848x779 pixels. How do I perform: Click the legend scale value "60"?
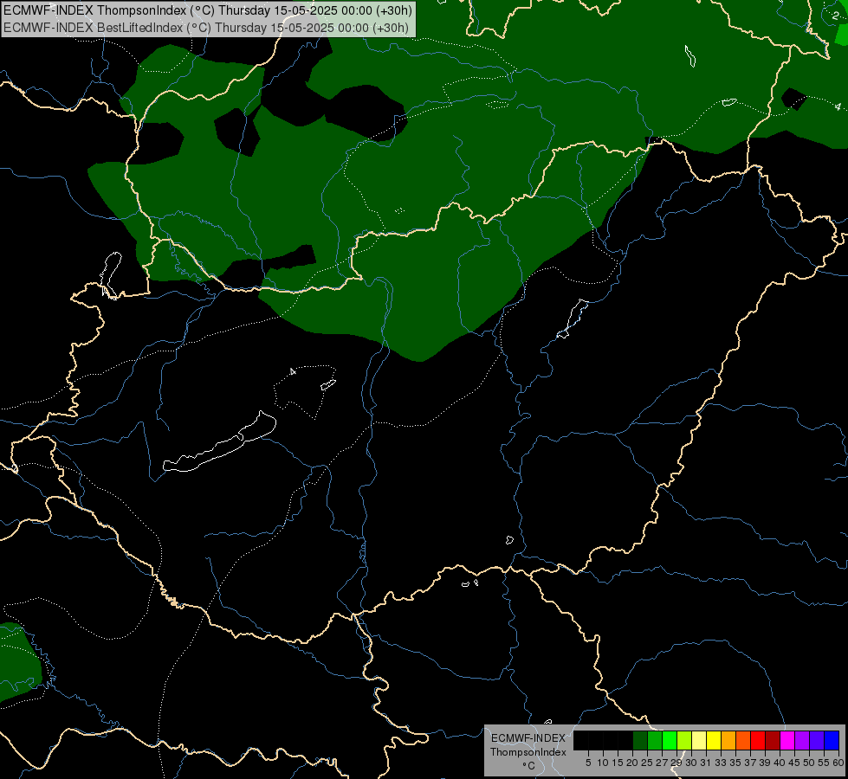(838, 763)
